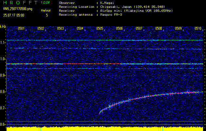206x131 pixels.
Task: Click the 0.9 kHz axis label
Action: tap(2, 75)
